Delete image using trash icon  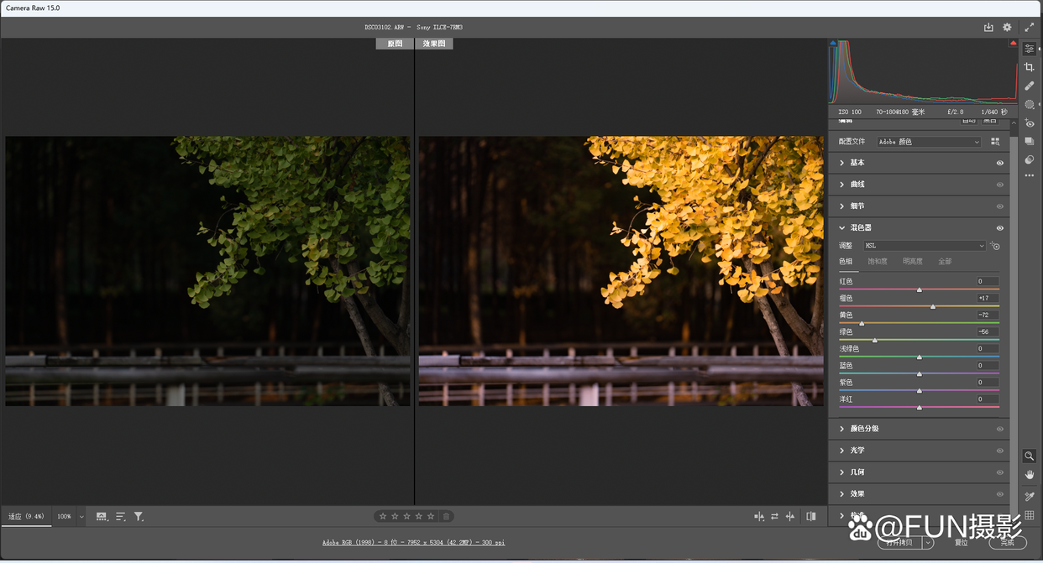click(447, 516)
